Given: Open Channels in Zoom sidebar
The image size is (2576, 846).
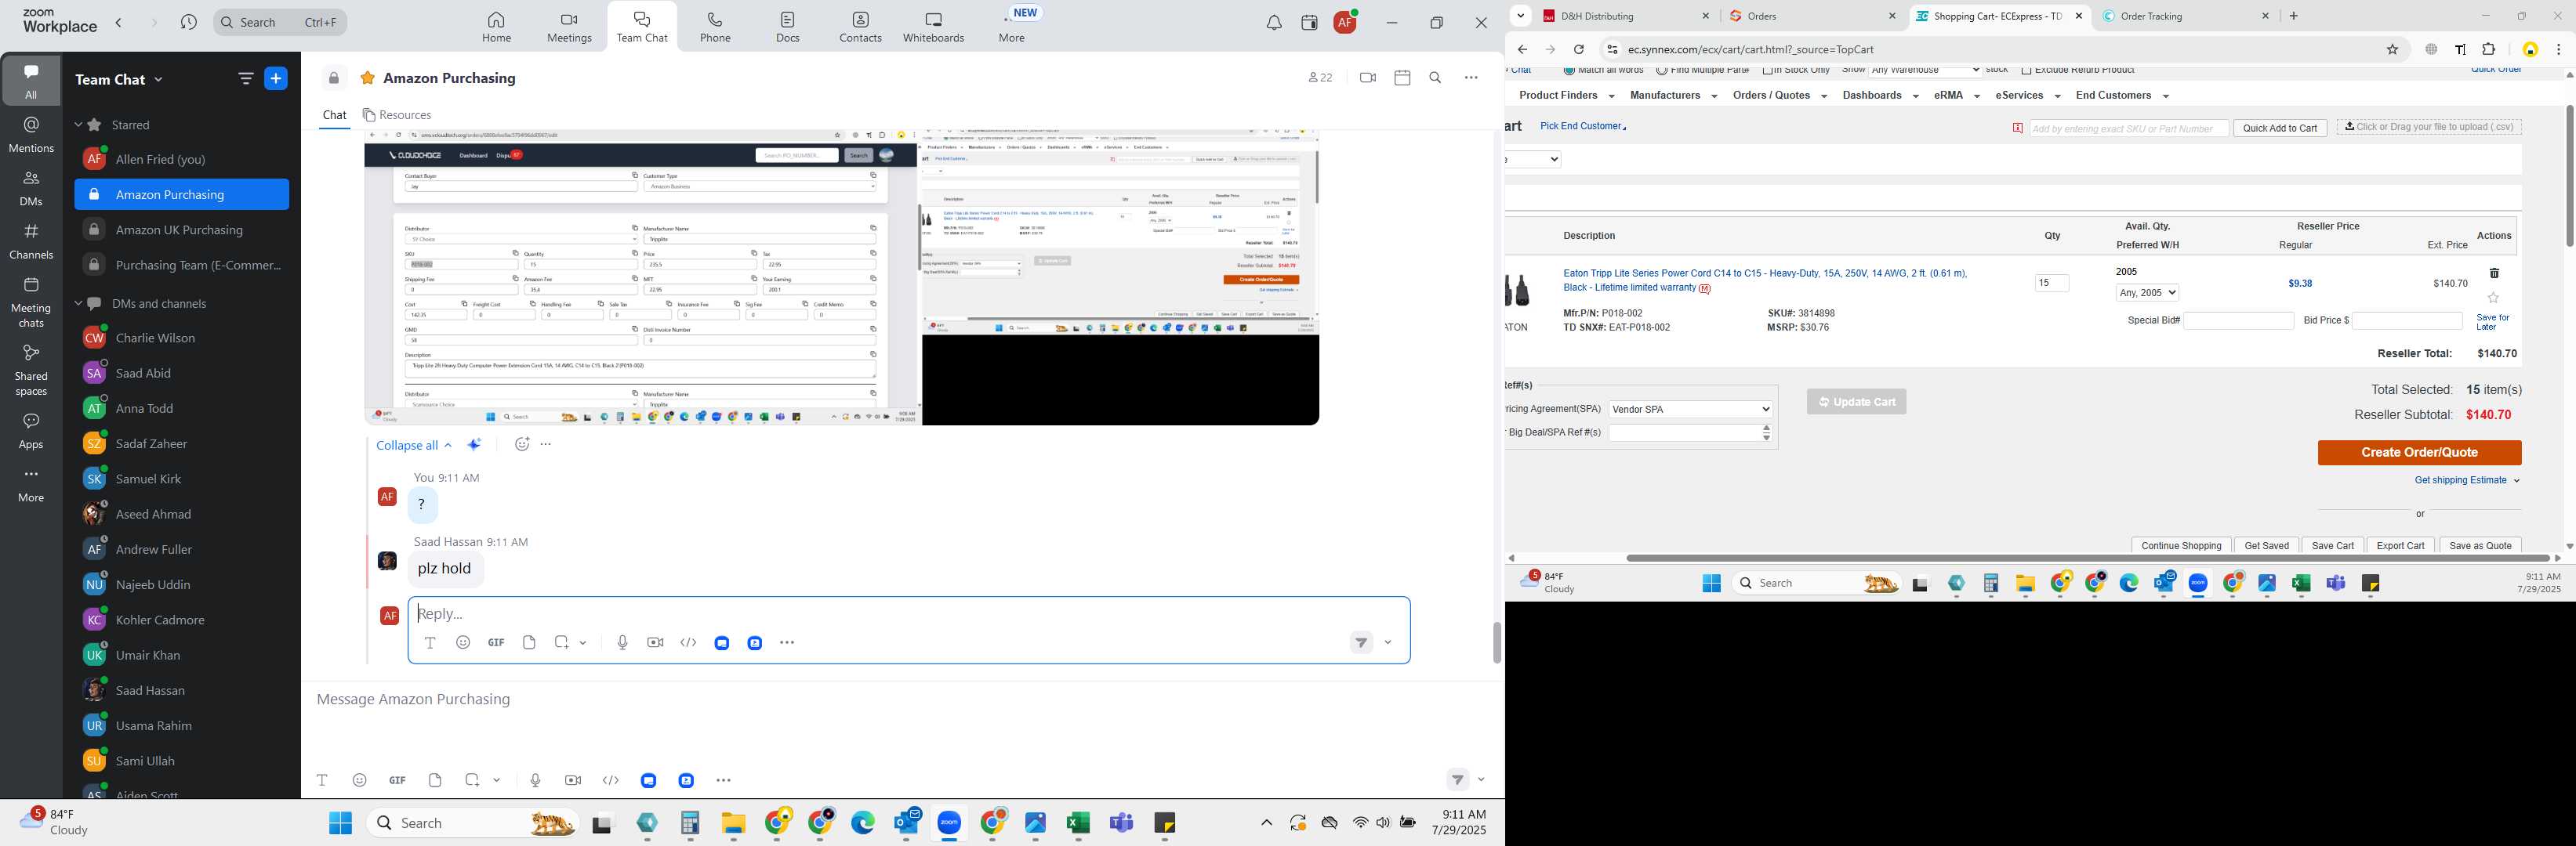Looking at the screenshot, I should tap(31, 242).
